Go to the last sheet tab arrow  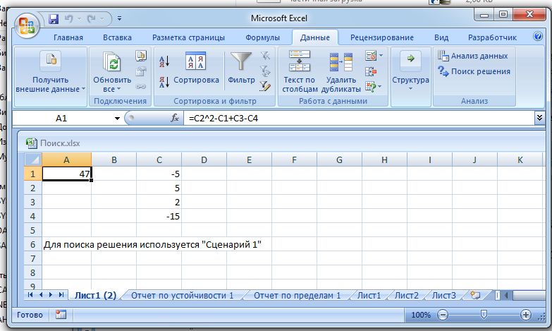click(x=61, y=295)
